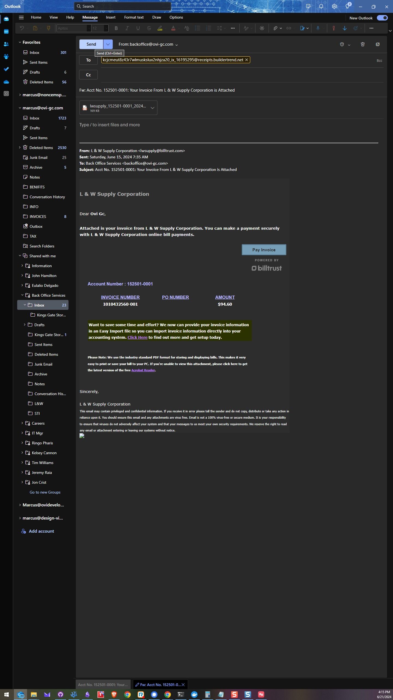The image size is (393, 700).
Task: Click the attach file paperclip icon
Action: coord(275,28)
